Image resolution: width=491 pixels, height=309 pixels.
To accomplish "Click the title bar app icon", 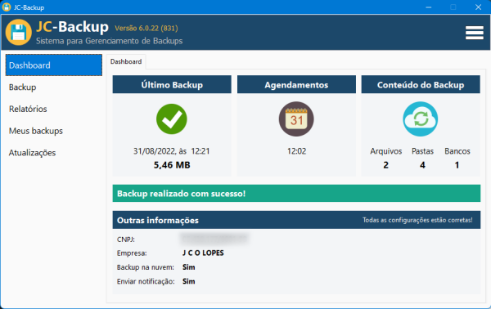I will click(x=7, y=7).
